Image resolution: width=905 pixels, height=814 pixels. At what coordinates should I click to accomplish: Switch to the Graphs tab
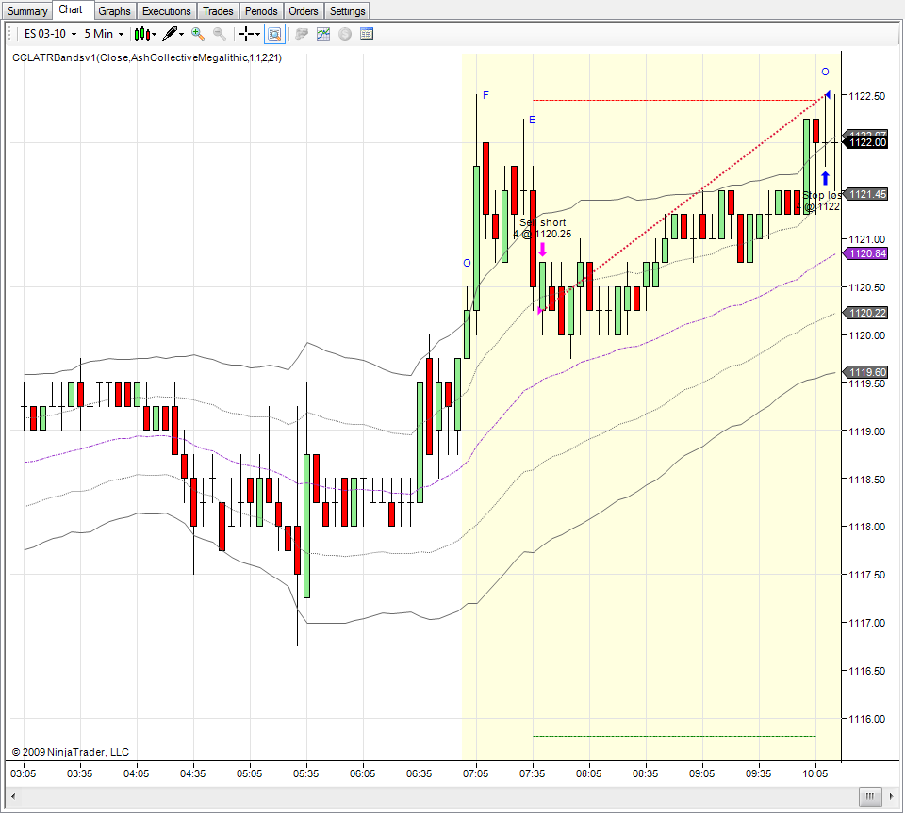point(114,11)
